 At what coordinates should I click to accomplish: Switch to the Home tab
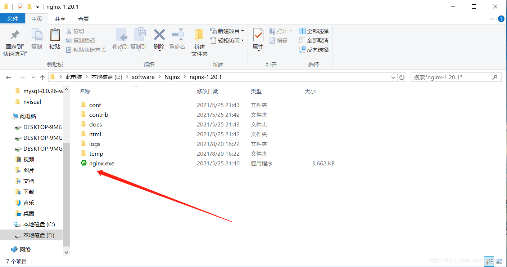point(37,19)
